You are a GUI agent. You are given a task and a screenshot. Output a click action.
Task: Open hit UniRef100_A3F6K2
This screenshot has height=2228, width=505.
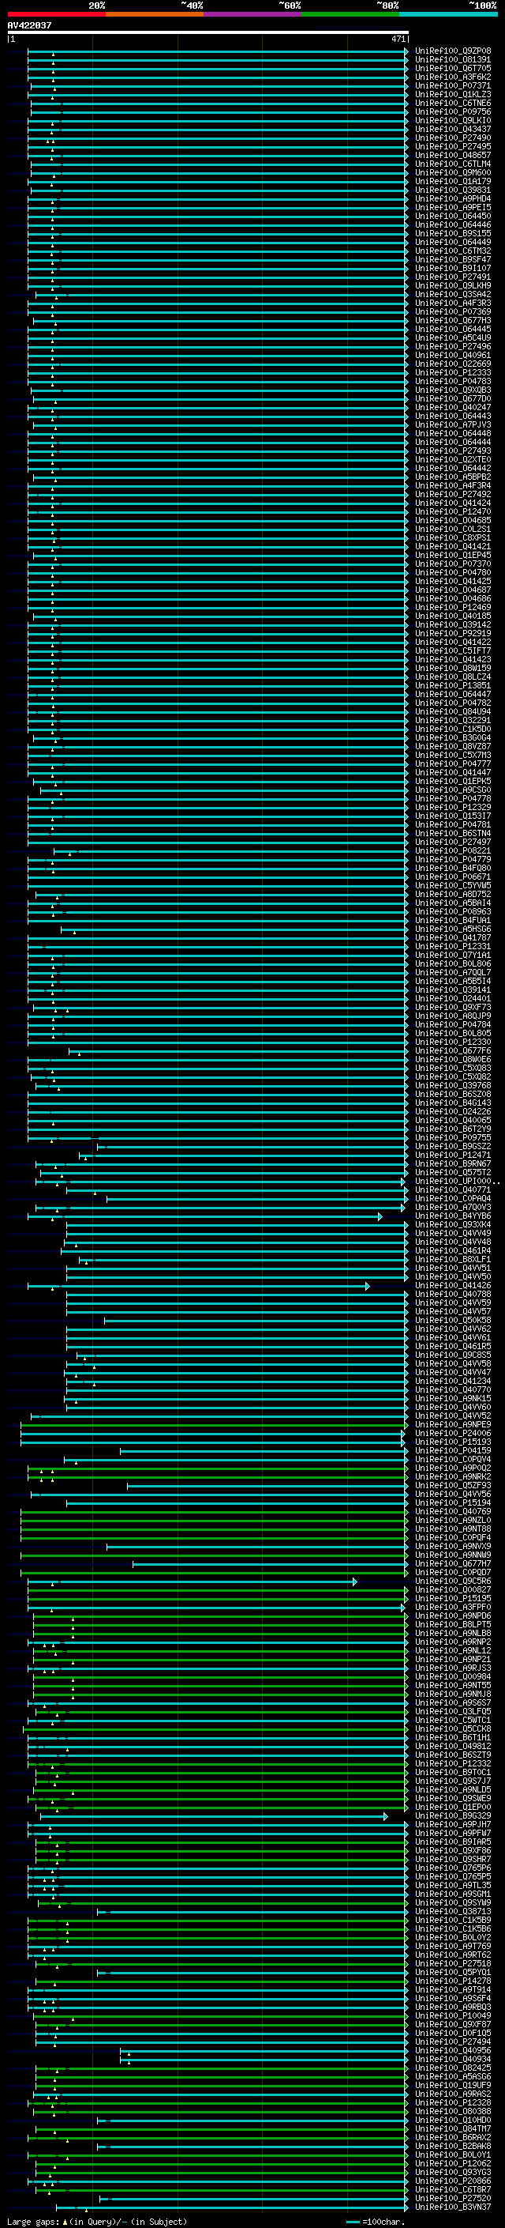pyautogui.click(x=453, y=77)
